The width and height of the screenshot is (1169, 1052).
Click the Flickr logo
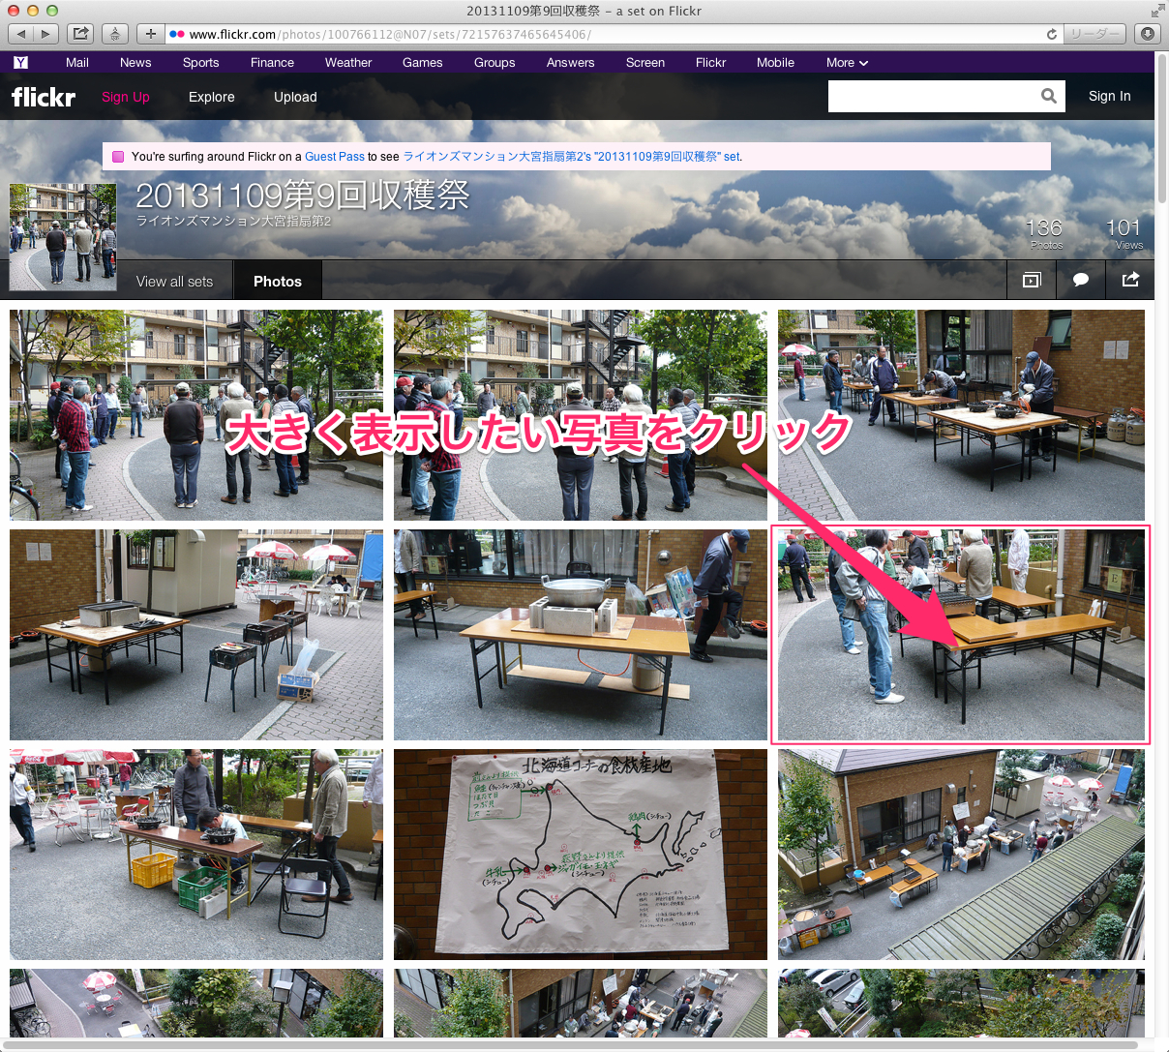(44, 97)
